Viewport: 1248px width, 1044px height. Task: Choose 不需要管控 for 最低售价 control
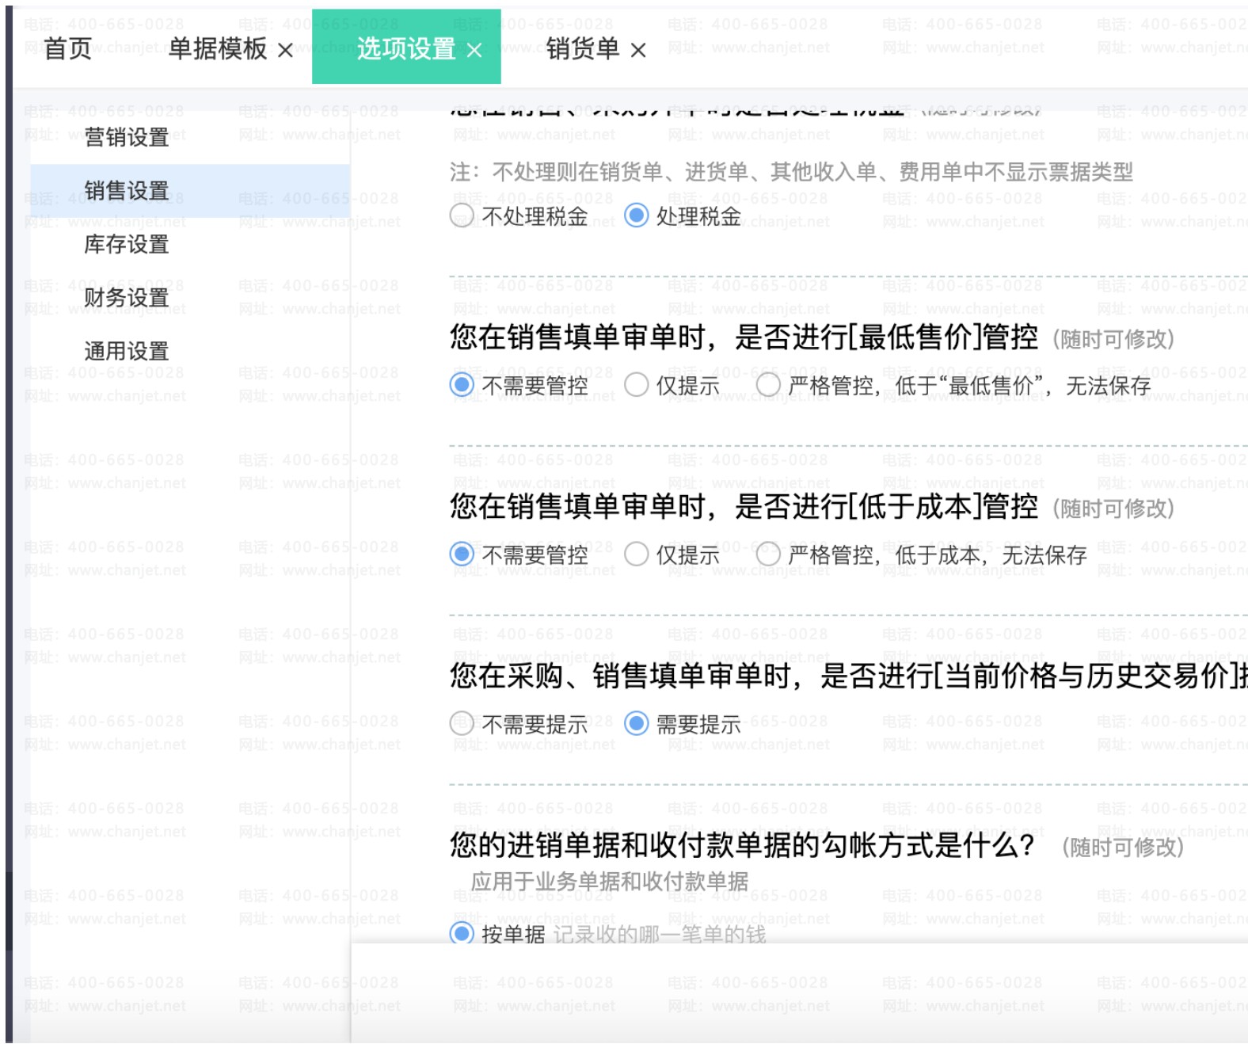point(462,385)
